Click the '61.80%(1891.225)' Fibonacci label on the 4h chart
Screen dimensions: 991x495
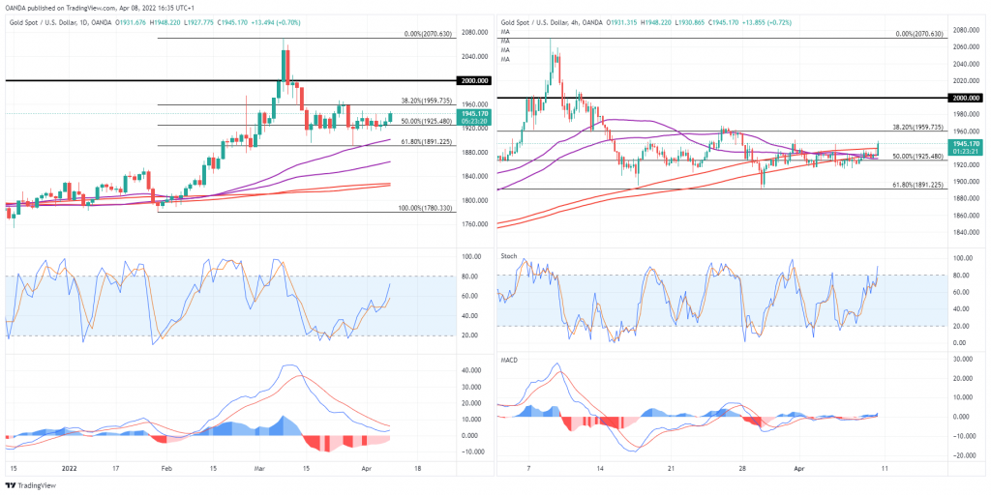[x=917, y=185]
